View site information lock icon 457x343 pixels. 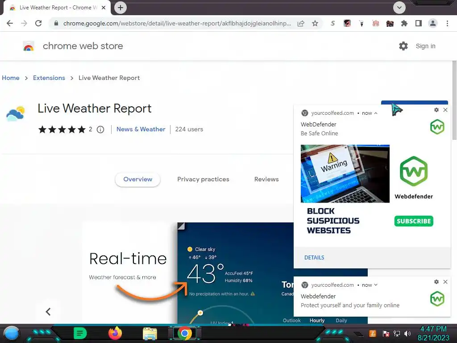pyautogui.click(x=56, y=23)
